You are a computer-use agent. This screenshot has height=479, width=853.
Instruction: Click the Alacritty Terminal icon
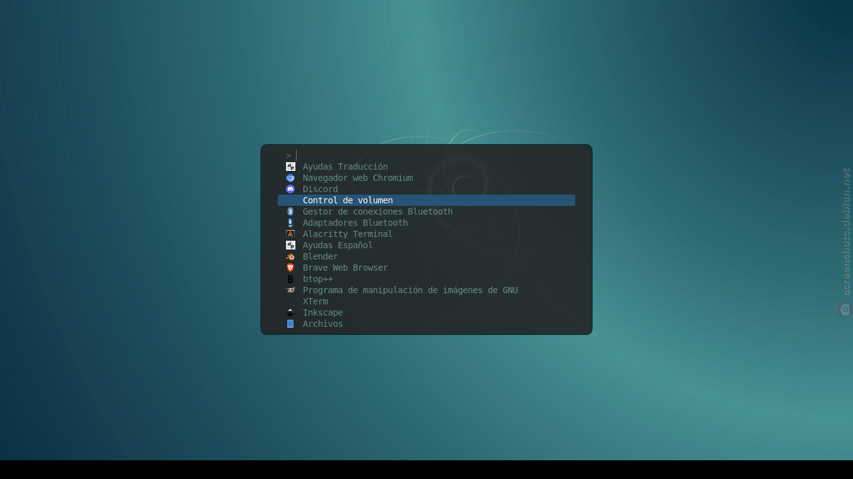pos(290,234)
